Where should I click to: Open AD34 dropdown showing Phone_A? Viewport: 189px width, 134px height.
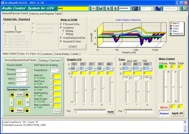(x=27, y=84)
